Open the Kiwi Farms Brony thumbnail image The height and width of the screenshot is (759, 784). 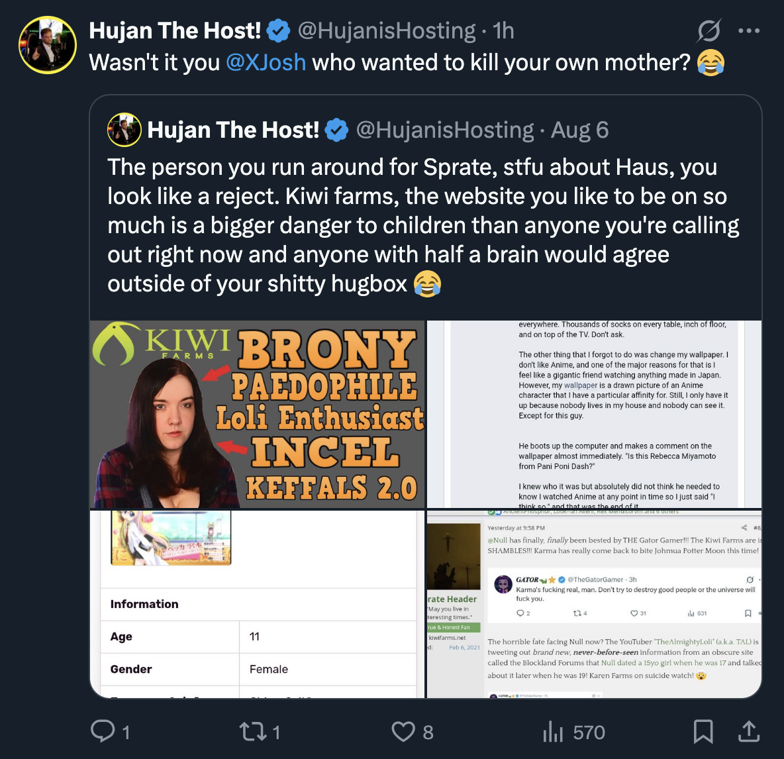click(258, 415)
